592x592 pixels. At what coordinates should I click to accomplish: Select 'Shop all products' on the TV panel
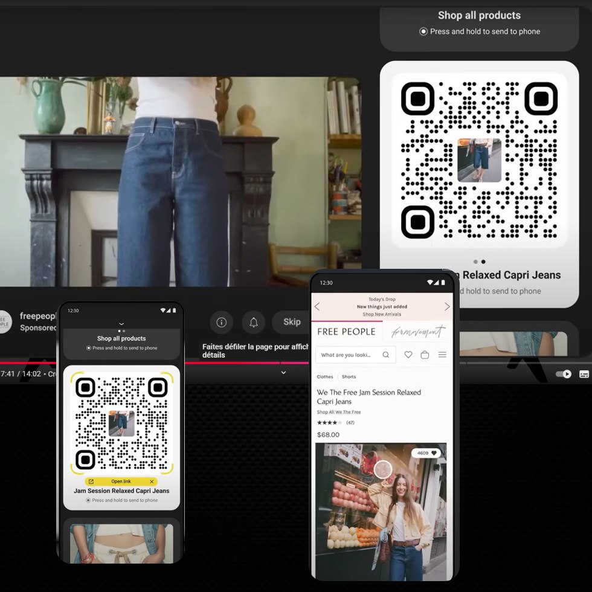pos(479,16)
